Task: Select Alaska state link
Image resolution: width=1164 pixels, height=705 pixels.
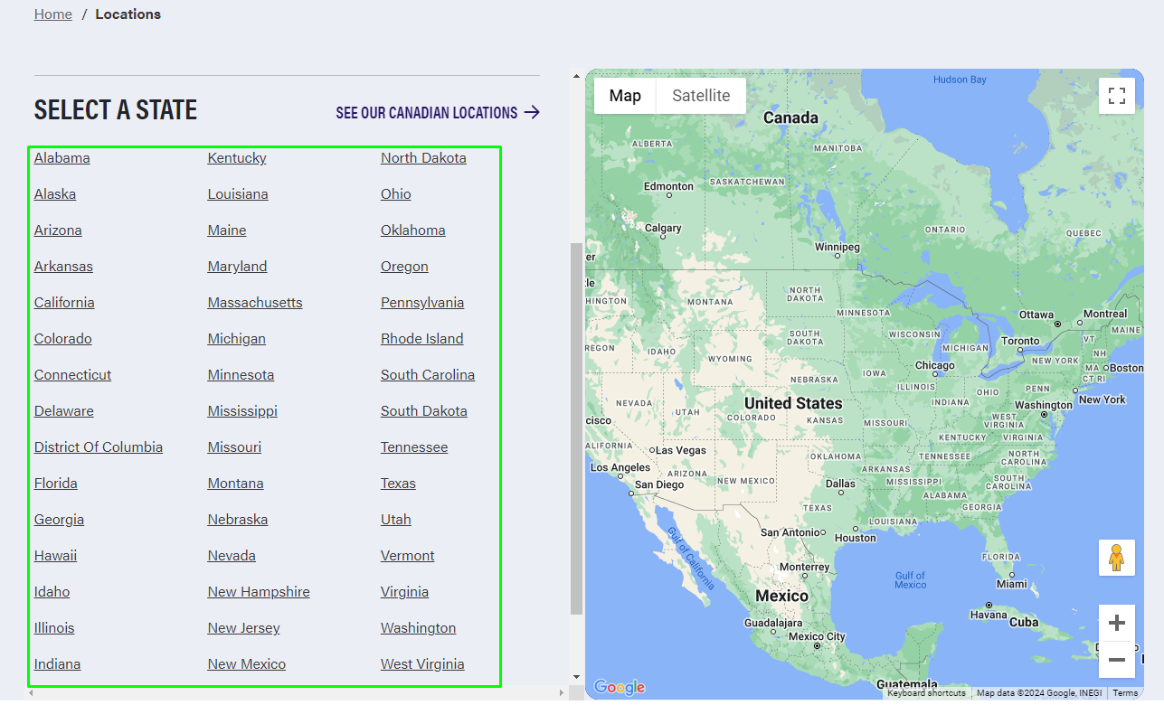Action: [55, 194]
